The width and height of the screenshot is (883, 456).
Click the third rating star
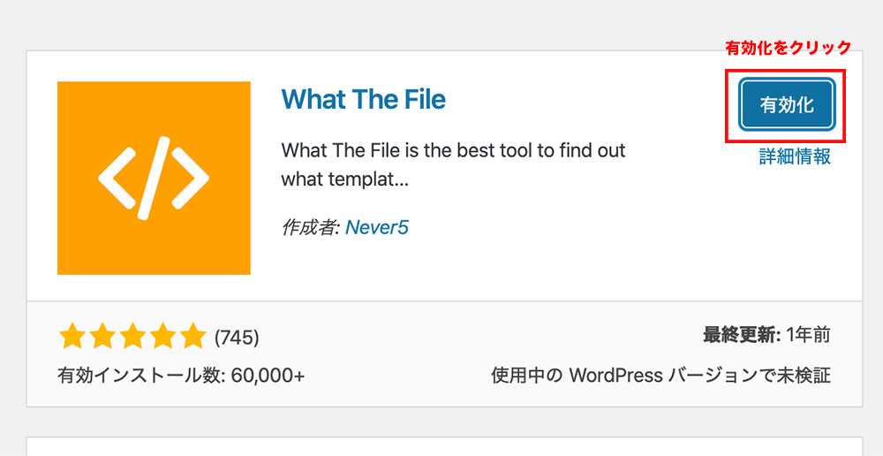[132, 337]
